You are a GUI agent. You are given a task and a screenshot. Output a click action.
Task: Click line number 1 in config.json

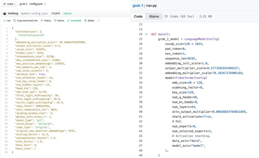click(7, 28)
